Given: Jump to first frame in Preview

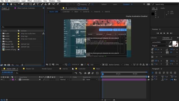Looking at the screenshot, I should [158, 33].
